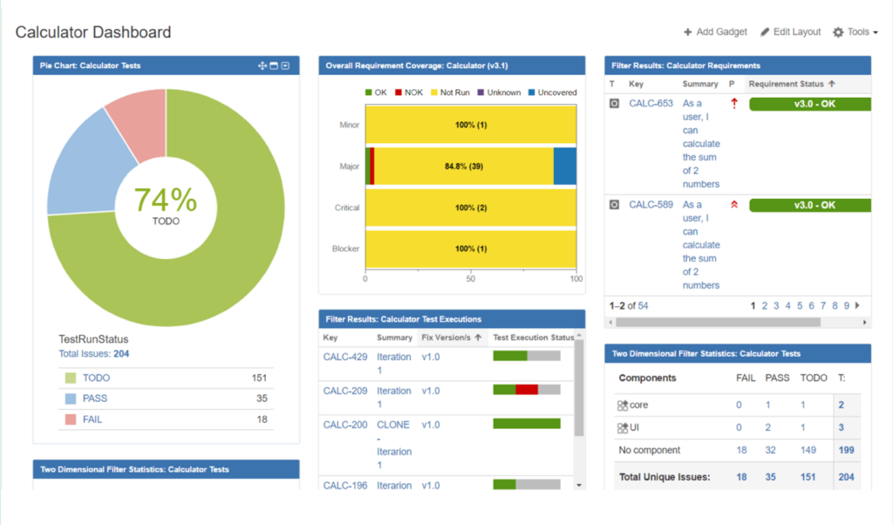The image size is (893, 525).
Task: Select Edit Layout in the top bar
Action: [790, 31]
